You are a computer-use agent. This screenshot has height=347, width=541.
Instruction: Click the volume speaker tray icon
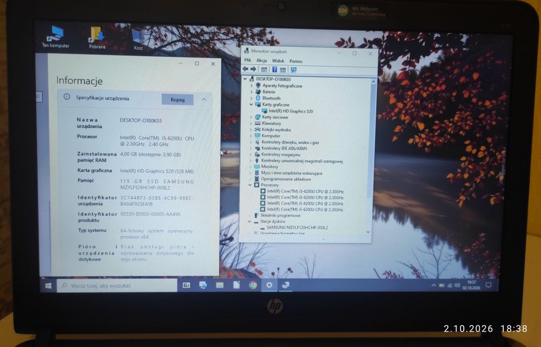pos(457,285)
